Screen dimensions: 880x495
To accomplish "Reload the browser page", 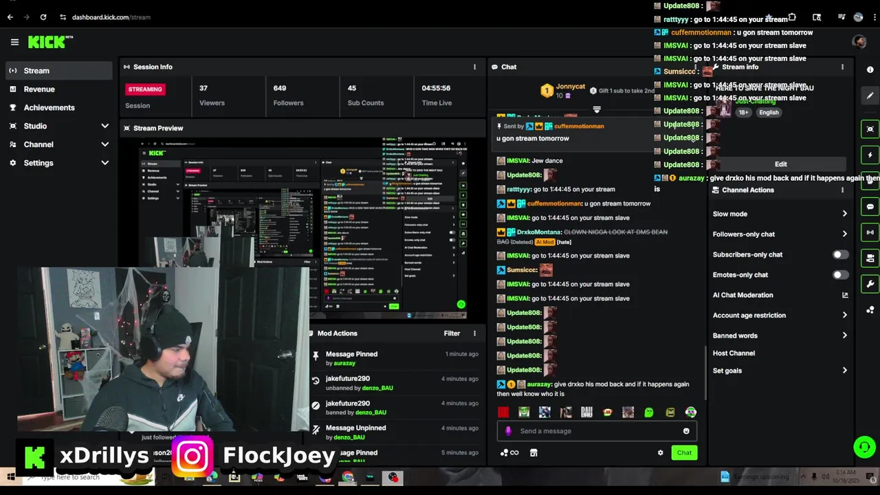I will tap(43, 17).
